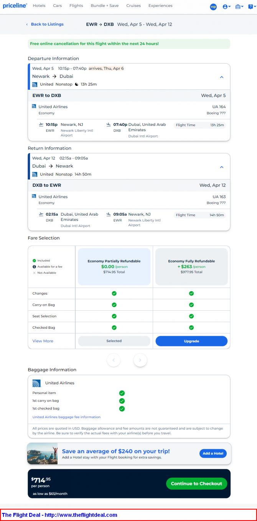Click Available for a fee dollar icon

(34, 267)
